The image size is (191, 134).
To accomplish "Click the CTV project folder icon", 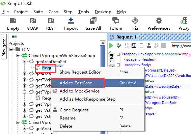I will click(18, 49).
